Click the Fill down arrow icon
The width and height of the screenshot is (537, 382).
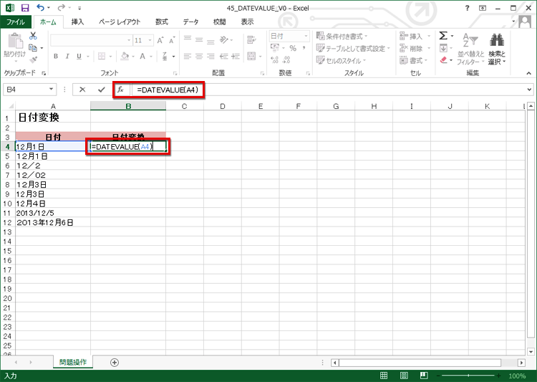[443, 48]
